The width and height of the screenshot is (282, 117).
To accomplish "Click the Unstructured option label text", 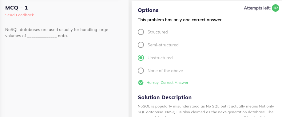I will click(160, 58).
